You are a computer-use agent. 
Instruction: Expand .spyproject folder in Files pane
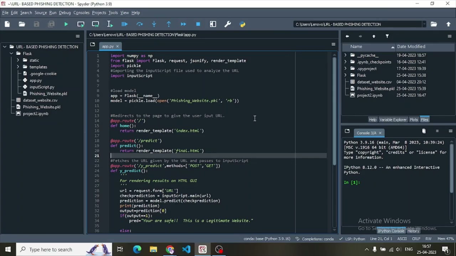[345, 69]
